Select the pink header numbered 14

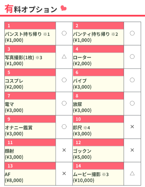[x=98, y=166]
